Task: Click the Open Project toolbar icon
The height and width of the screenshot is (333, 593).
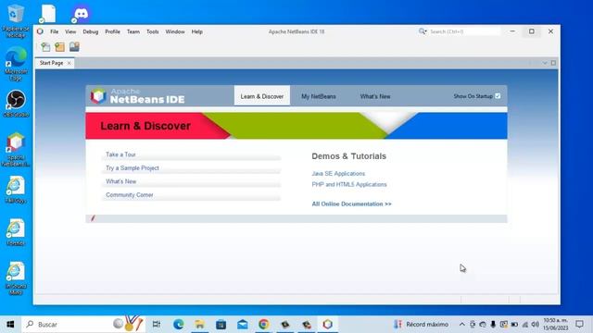Action: coord(74,47)
